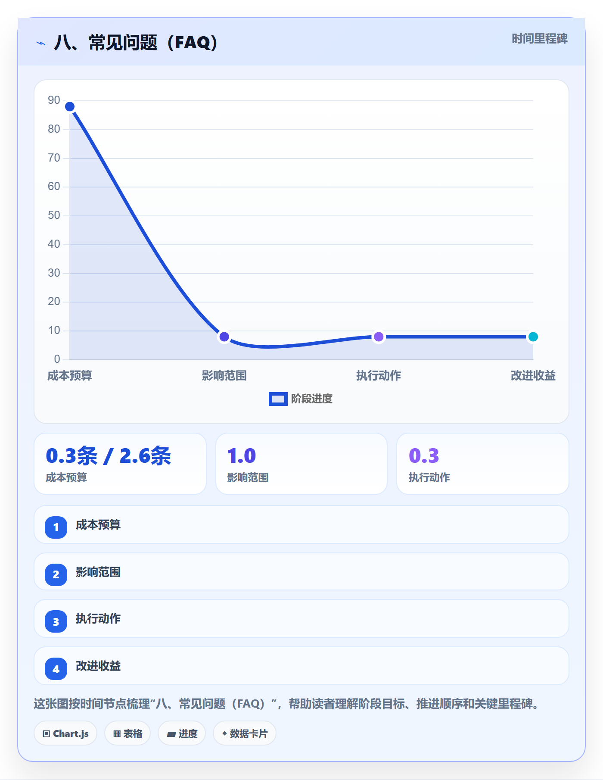The image size is (603, 780).
Task: Click the 执行动作 x-axis label
Action: coord(379,376)
